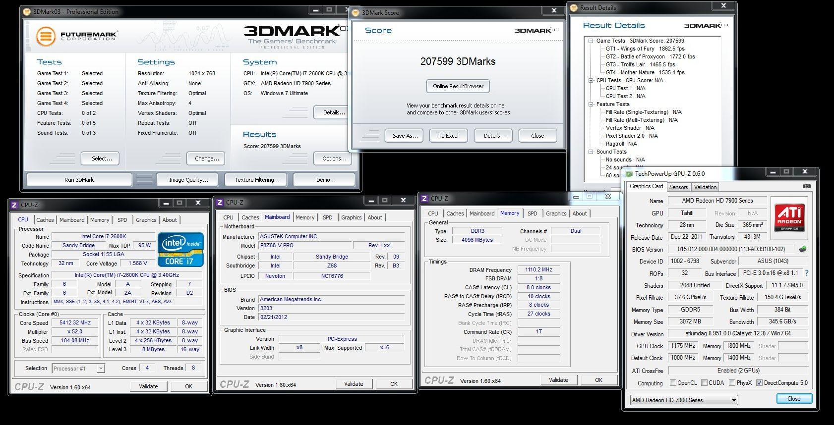Collapse the CPU Tests tree node
834x425 pixels.
point(591,80)
